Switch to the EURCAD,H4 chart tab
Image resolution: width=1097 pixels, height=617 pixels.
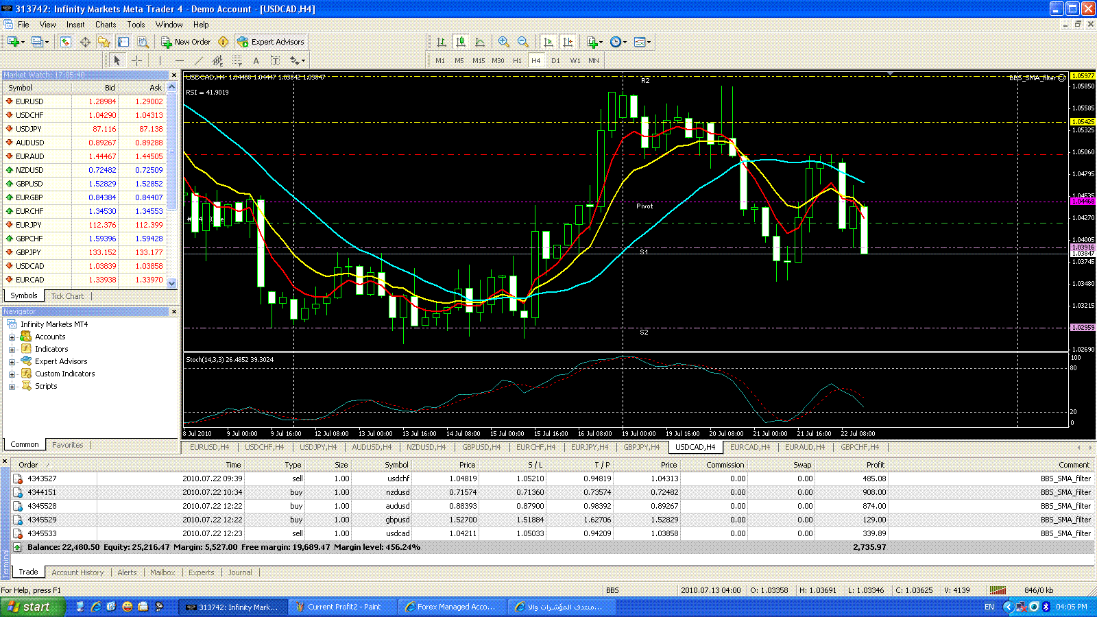pyautogui.click(x=749, y=447)
